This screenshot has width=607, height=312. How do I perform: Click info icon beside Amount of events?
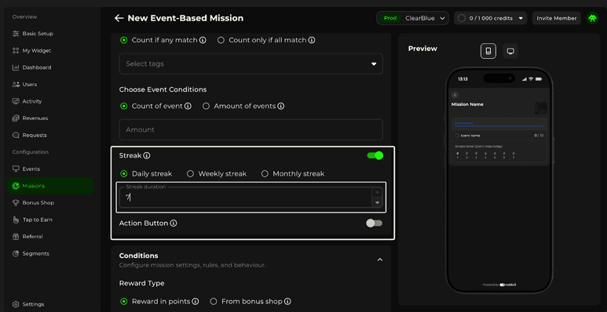[281, 106]
